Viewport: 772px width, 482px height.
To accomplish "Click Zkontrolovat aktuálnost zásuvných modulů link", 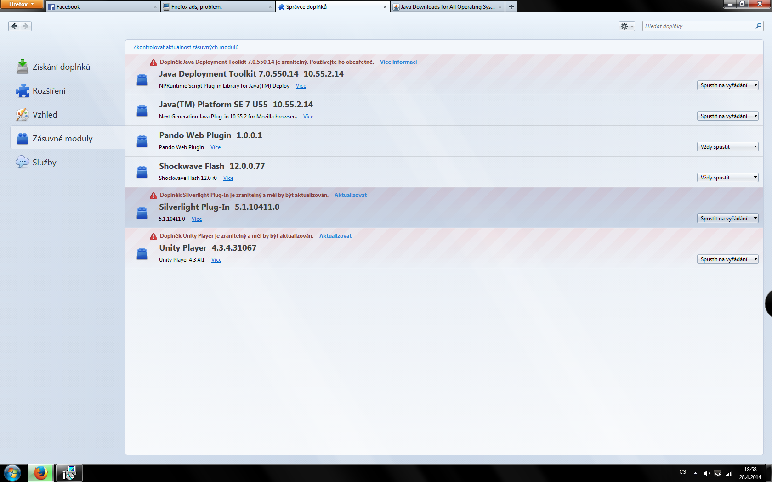I will [x=186, y=47].
